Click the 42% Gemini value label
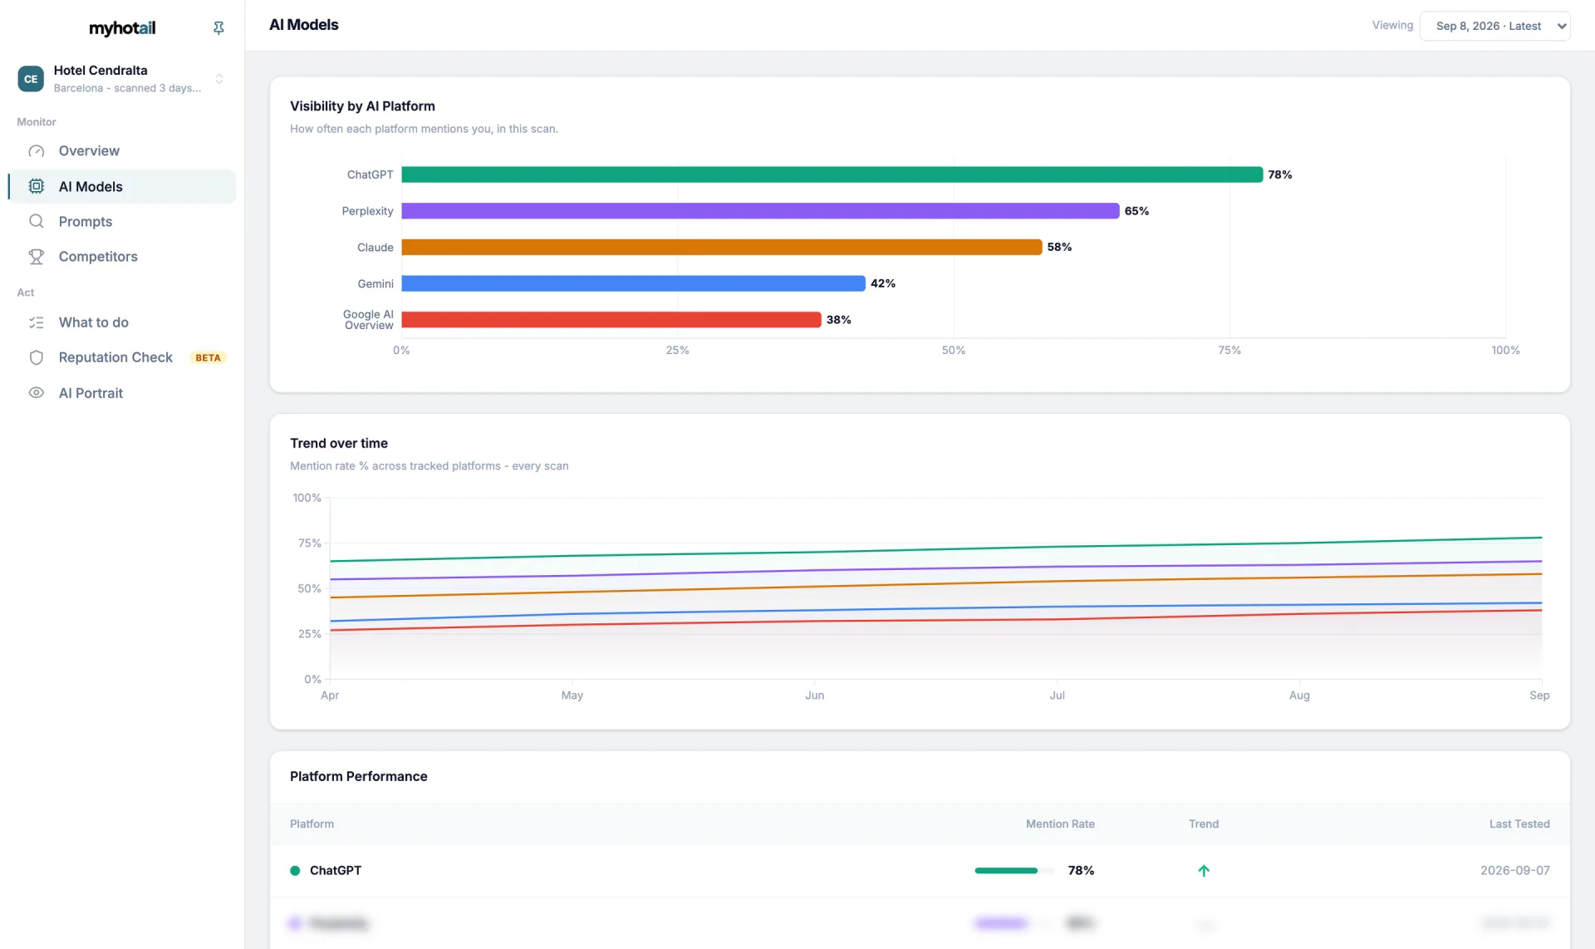The image size is (1595, 949). [x=882, y=283]
